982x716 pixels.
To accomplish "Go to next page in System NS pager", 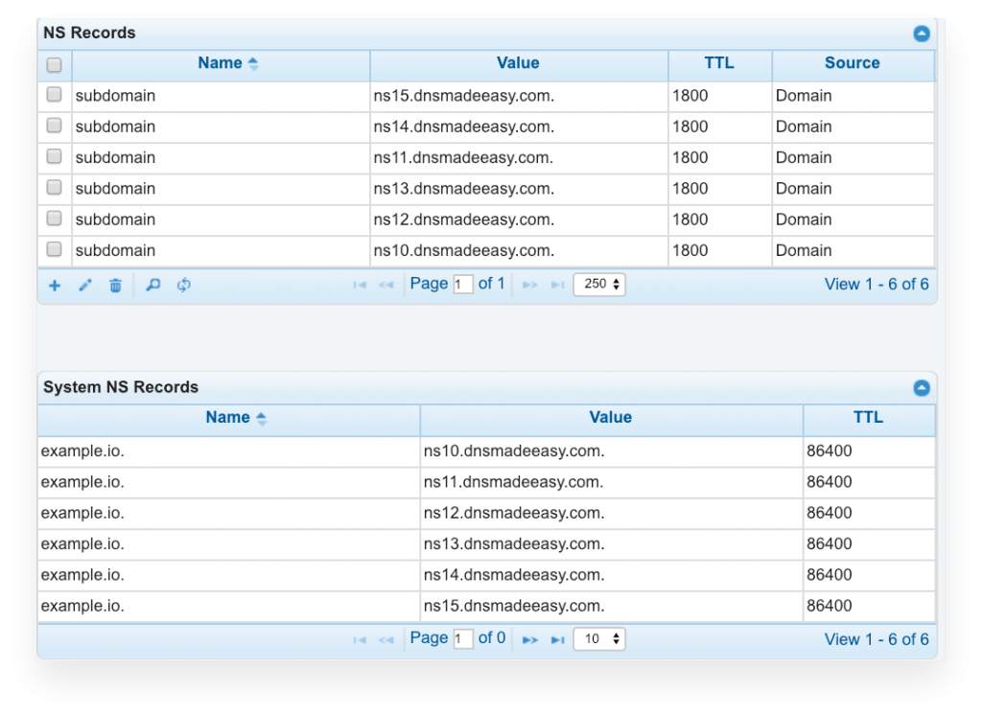I will 530,639.
